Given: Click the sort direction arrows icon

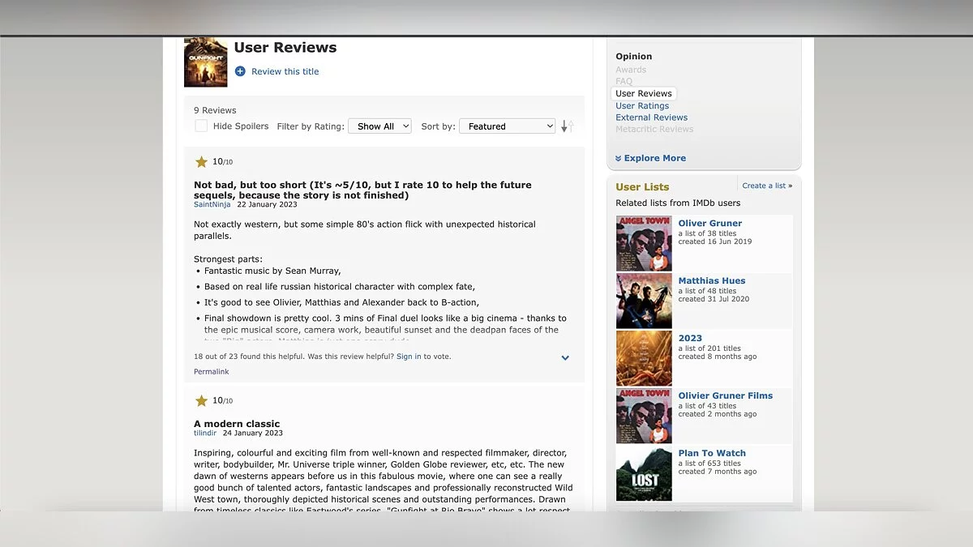Looking at the screenshot, I should point(568,126).
